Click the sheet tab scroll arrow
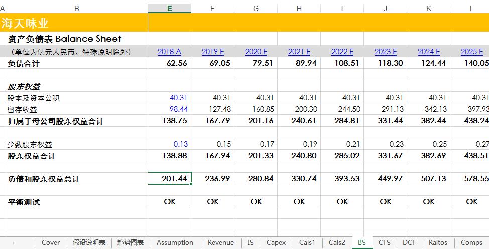489x249 pixels. coord(13,243)
